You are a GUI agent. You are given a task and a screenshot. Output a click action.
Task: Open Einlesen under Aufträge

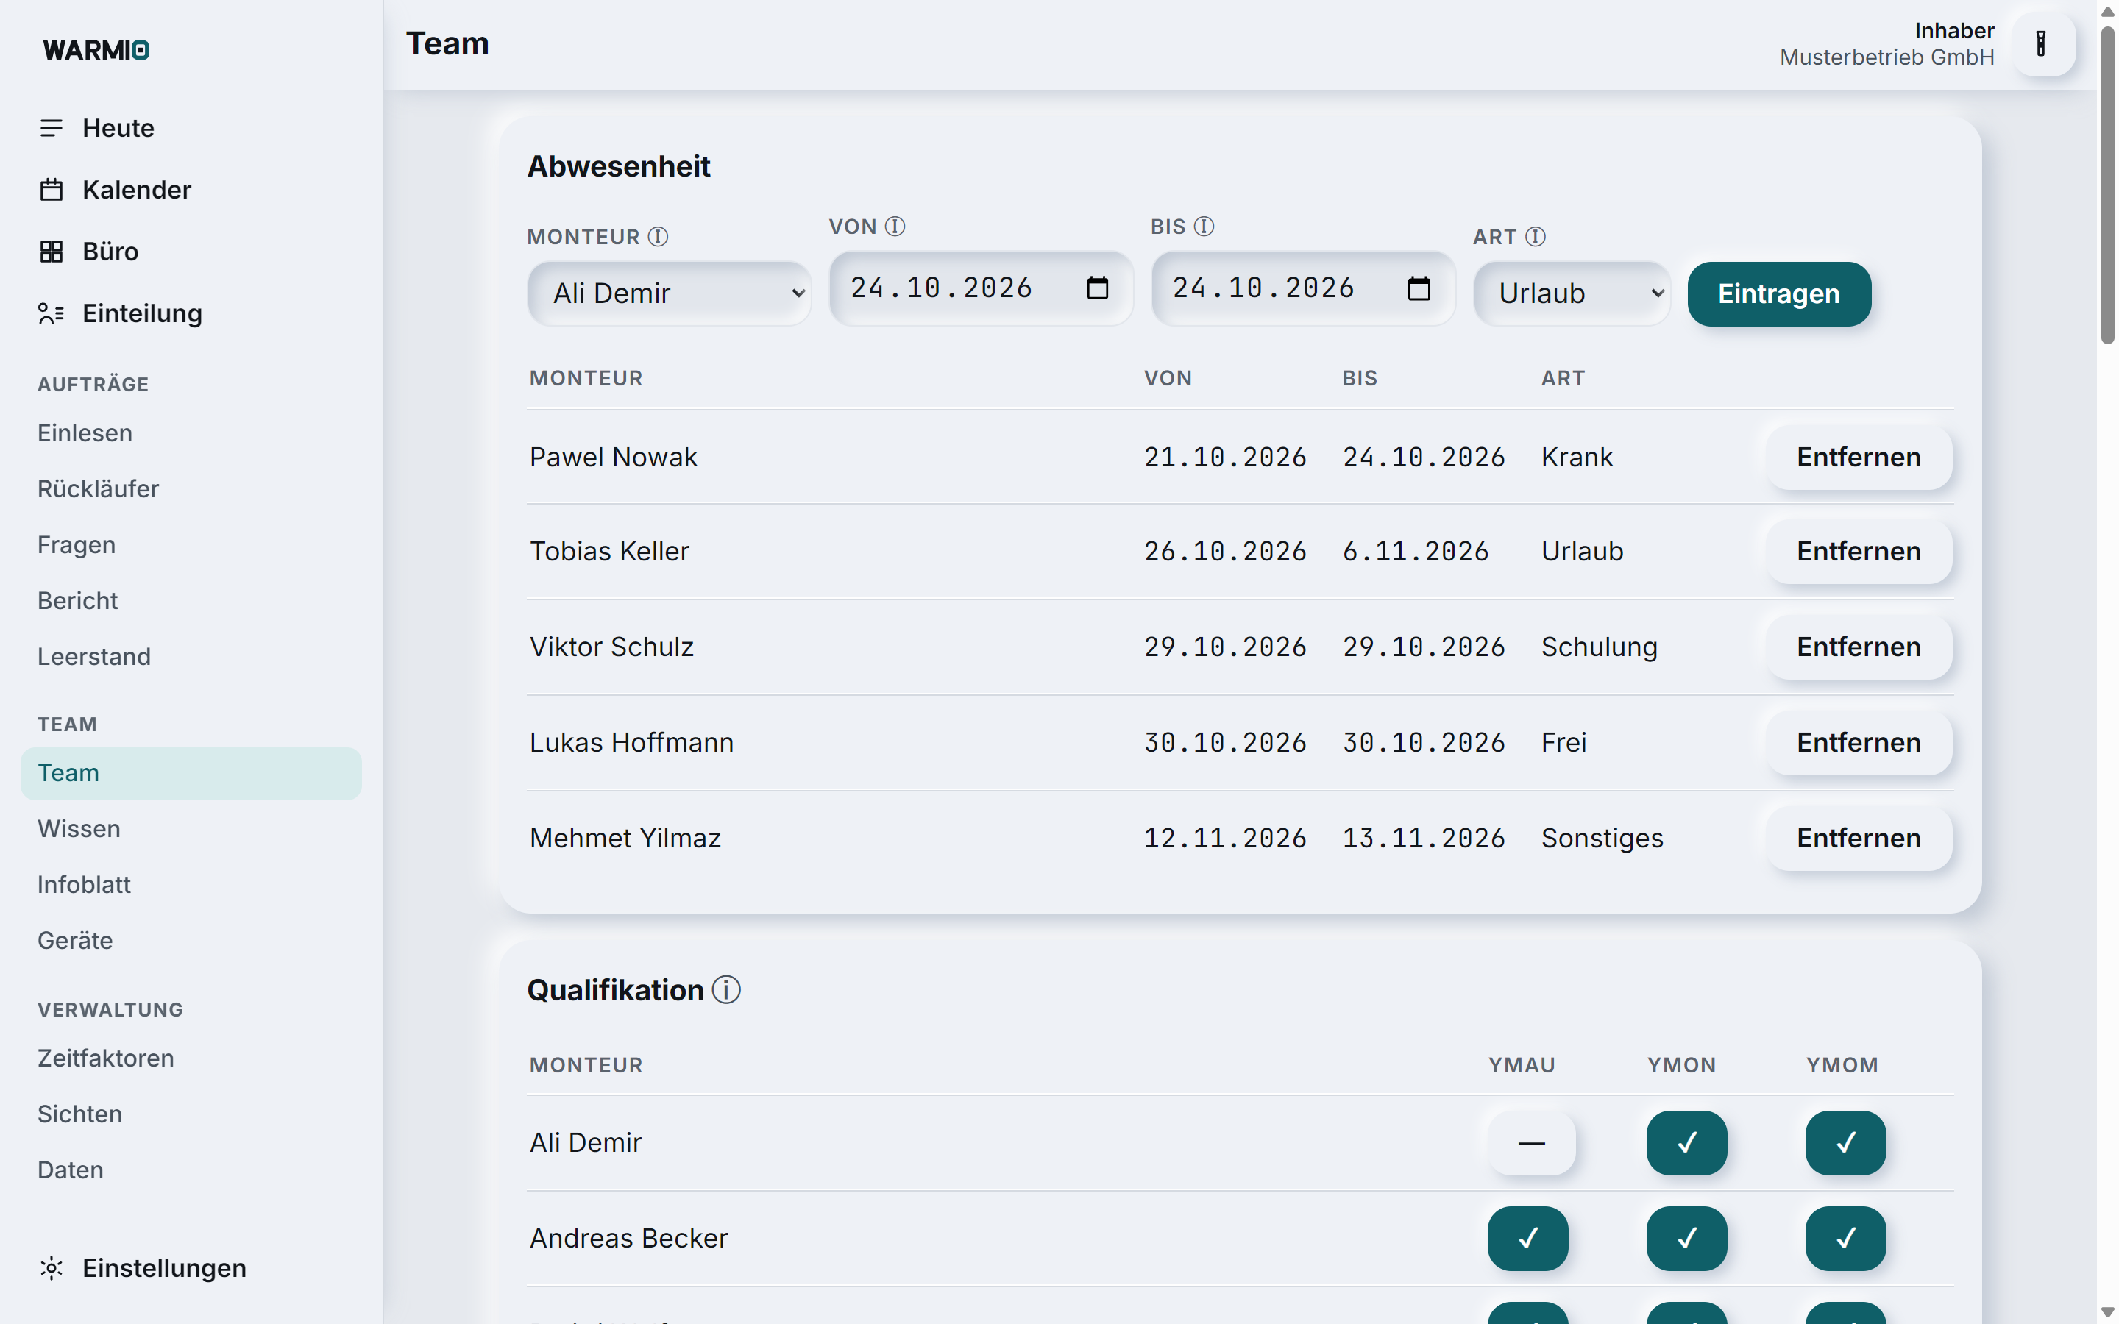(x=85, y=433)
